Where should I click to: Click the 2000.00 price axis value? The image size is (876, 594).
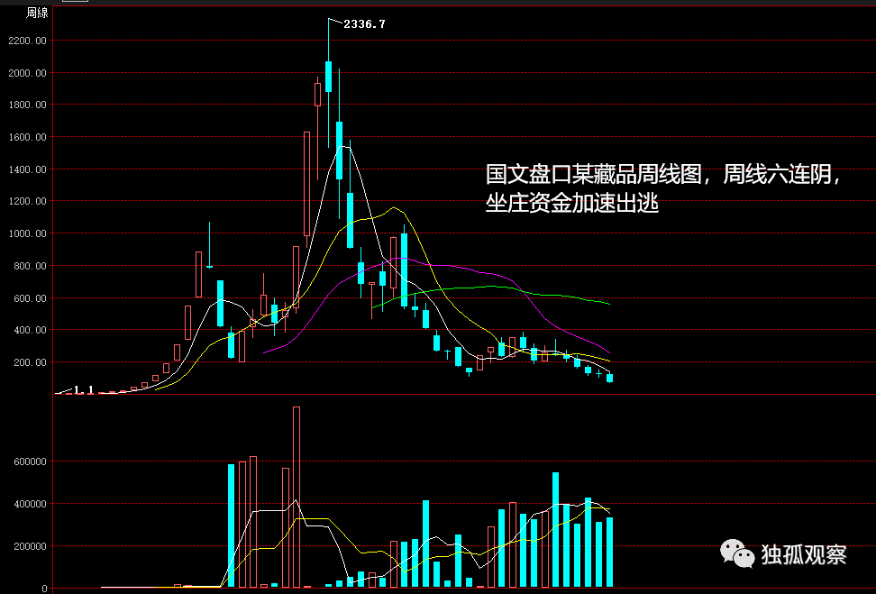pyautogui.click(x=27, y=73)
